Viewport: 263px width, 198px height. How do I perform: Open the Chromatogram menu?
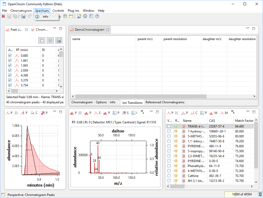21,11
